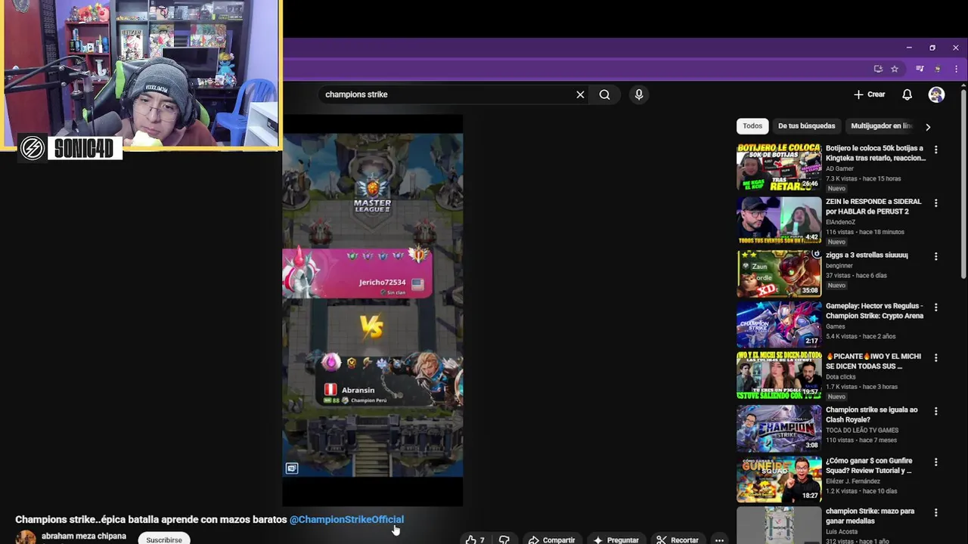968x544 pixels.
Task: Open options menu for PICANTE IWO video
Action: pyautogui.click(x=935, y=358)
